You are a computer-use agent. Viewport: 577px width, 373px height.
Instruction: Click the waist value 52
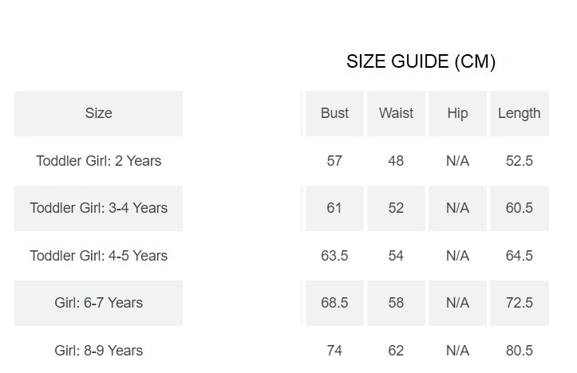click(x=396, y=208)
